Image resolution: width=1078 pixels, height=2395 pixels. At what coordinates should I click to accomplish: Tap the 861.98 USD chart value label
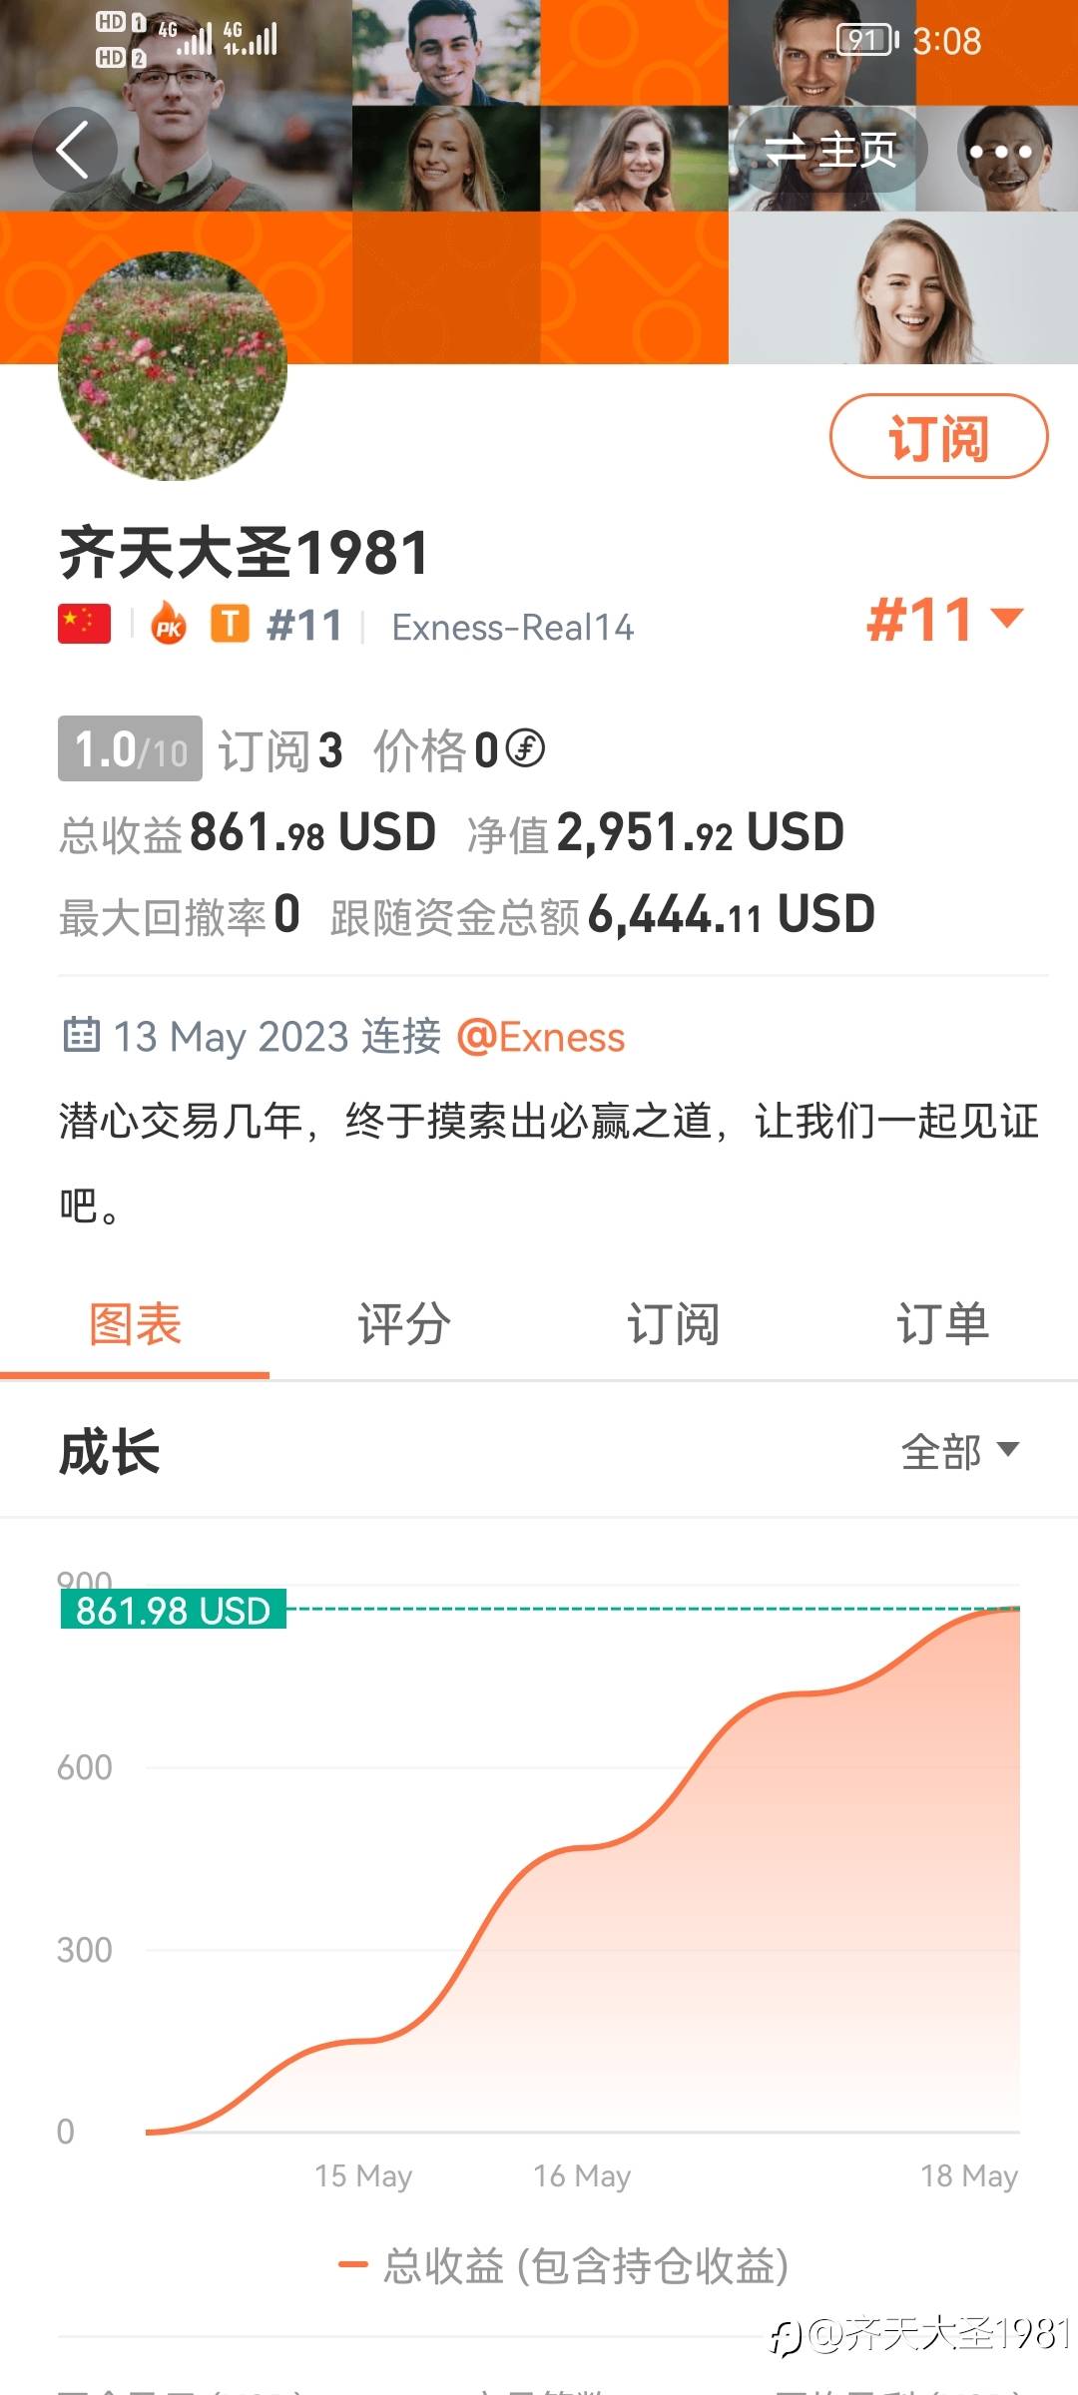pos(174,1610)
